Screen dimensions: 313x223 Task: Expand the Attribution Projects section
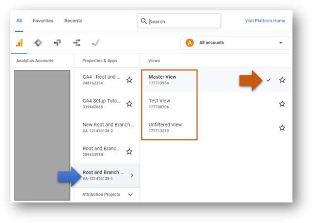(131, 195)
